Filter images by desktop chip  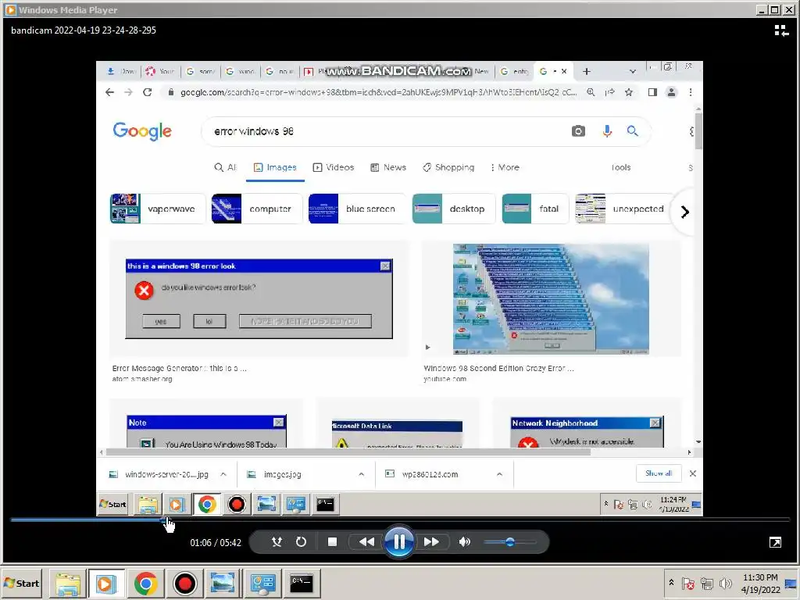(x=454, y=209)
